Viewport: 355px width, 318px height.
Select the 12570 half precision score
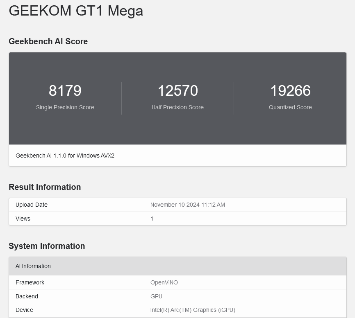[x=178, y=90]
